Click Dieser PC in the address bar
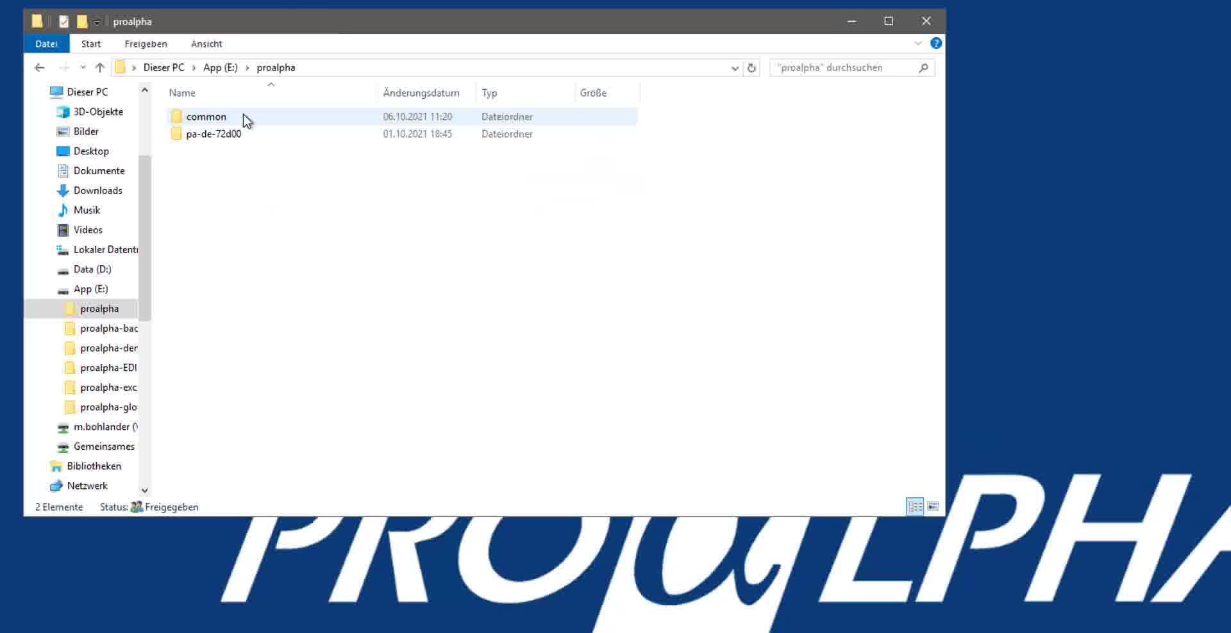Screen dimensions: 1231x633 pos(163,67)
